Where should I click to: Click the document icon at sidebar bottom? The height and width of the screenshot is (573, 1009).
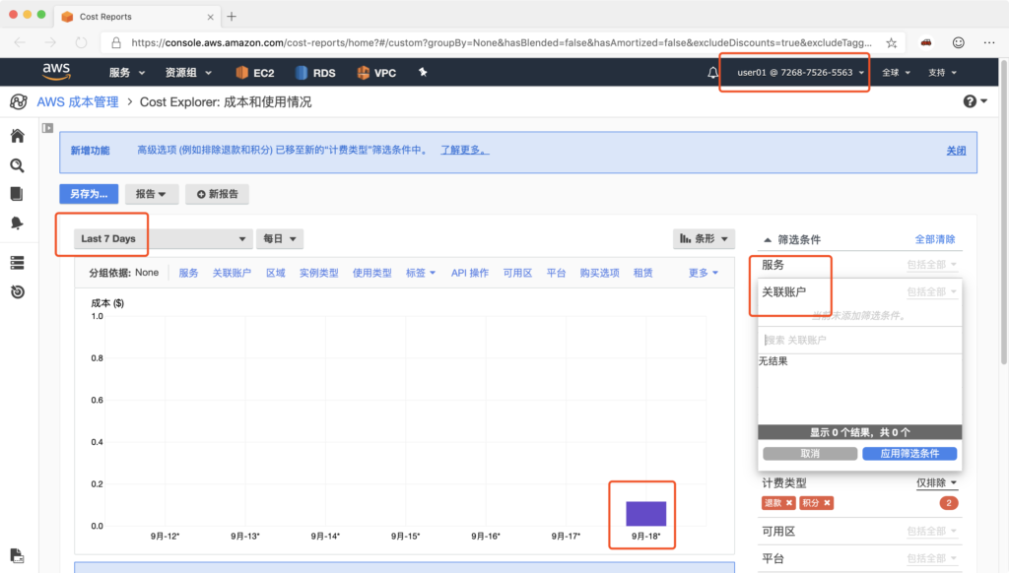tap(18, 555)
